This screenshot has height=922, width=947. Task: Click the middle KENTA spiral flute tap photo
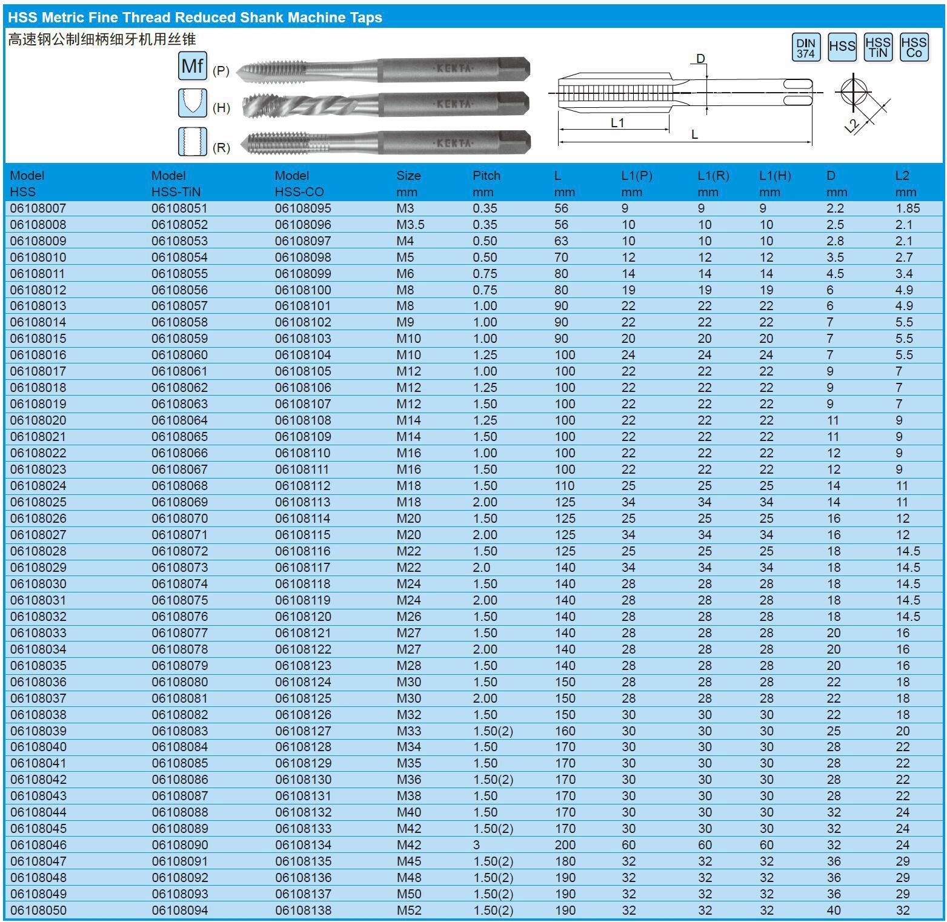385,105
